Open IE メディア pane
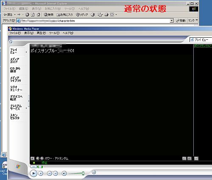This screenshot has height=180, width=212. coord(82,14)
